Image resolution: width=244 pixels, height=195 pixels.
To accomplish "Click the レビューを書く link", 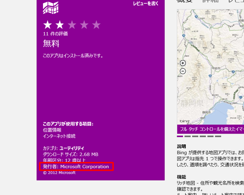I will click(x=145, y=3).
